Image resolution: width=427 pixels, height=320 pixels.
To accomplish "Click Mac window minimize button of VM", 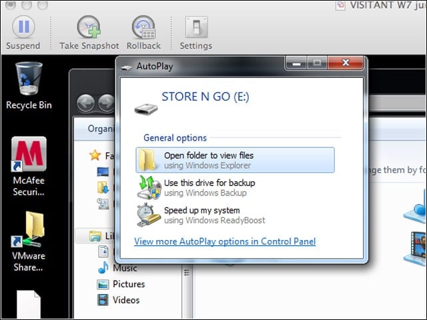I will pyautogui.click(x=27, y=5).
